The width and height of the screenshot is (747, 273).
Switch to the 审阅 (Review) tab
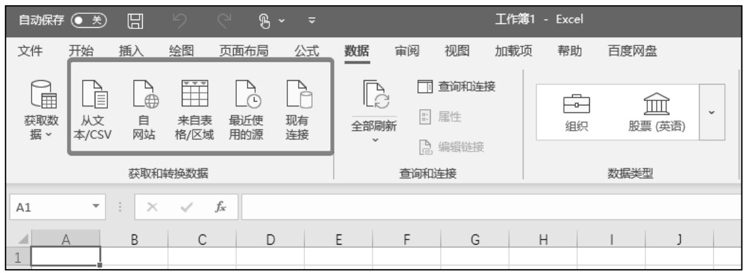(407, 51)
